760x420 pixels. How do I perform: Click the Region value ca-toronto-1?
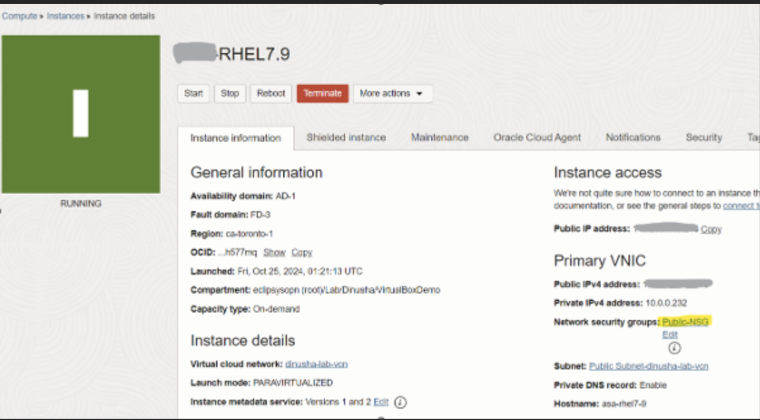click(x=249, y=233)
